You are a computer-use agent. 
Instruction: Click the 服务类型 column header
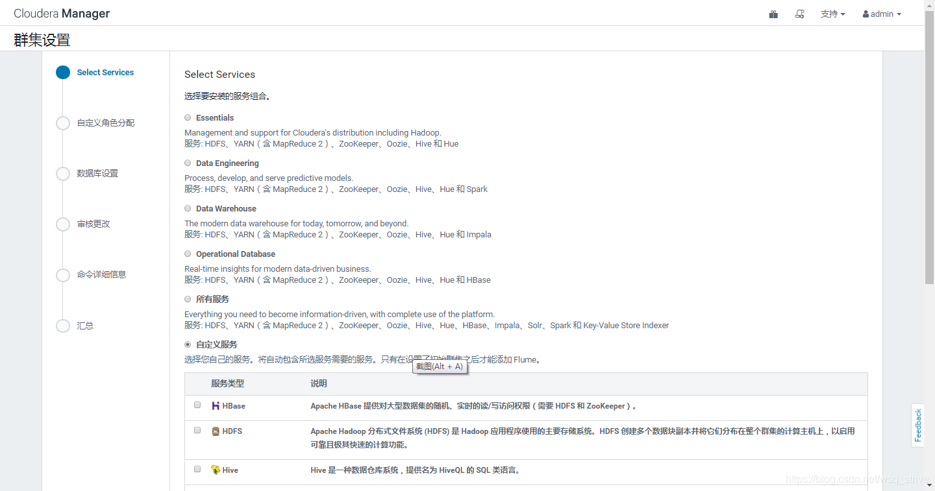click(227, 384)
